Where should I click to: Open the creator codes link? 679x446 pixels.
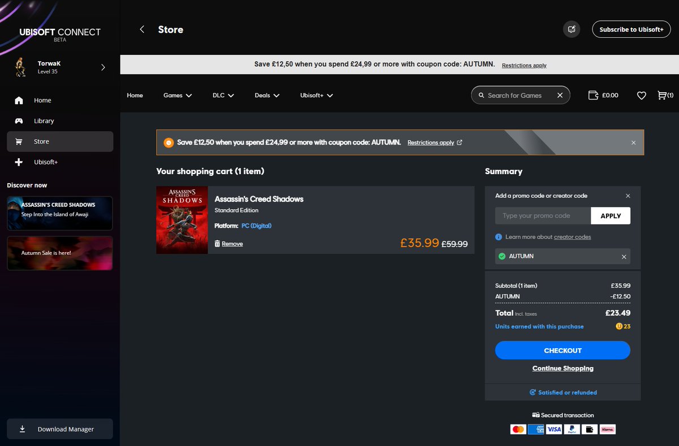[x=572, y=237]
